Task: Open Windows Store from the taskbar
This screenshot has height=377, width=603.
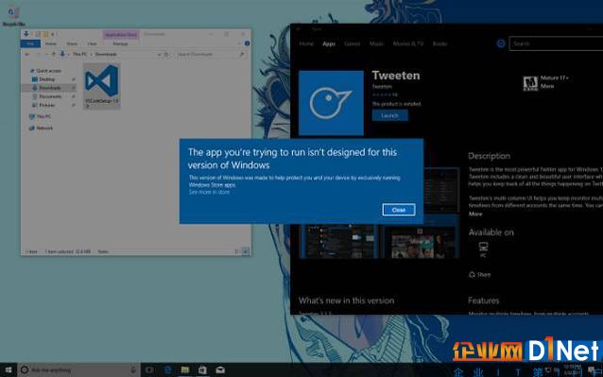Action: tap(202, 370)
